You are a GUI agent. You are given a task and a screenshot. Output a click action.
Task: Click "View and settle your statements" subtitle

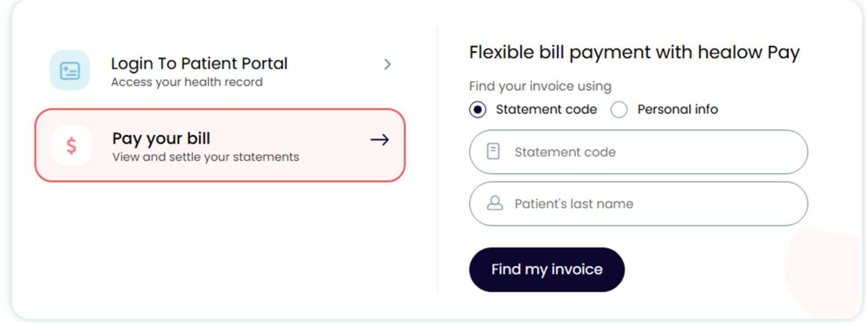tap(205, 157)
